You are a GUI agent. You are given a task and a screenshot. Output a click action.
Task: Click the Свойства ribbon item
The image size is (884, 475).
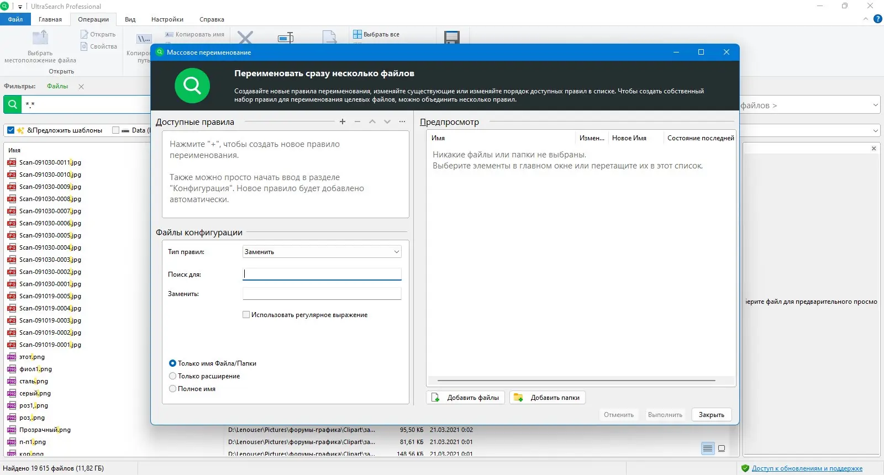[x=99, y=46]
